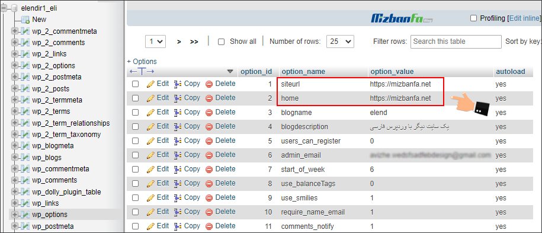Click the Copy icon in users_can_register row

[178, 141]
